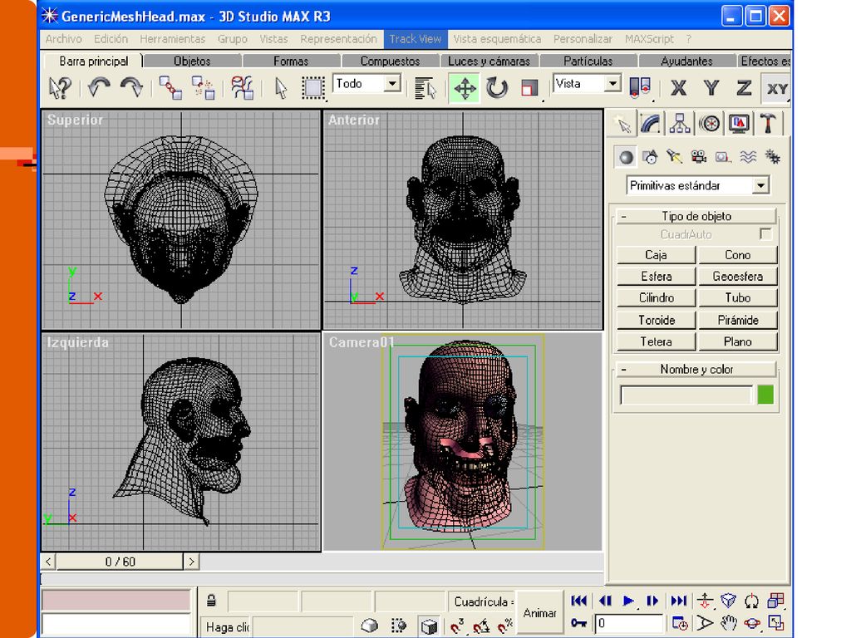Undo the last action
The image size is (851, 638).
99,87
